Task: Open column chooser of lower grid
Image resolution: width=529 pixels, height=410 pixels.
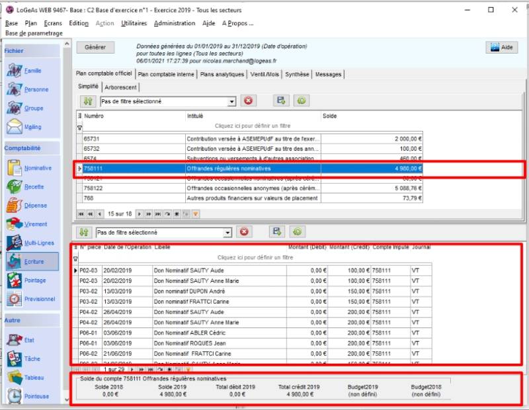Action: tap(76, 247)
